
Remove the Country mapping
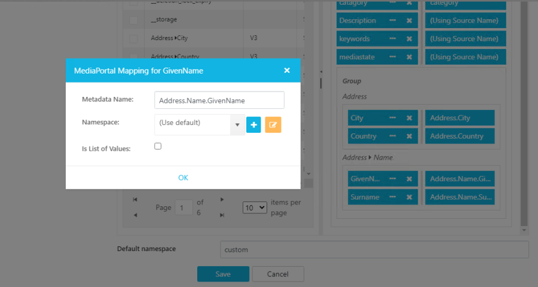click(x=409, y=136)
